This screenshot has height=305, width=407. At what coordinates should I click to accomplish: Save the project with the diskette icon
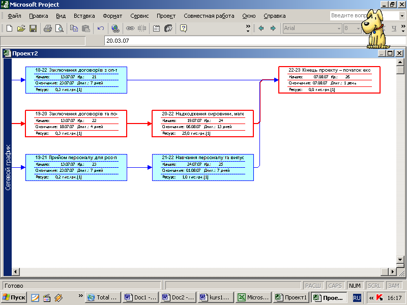pos(33,28)
